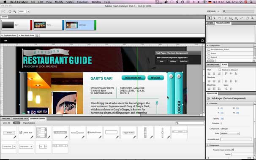Select the Rectangle shape tool
This screenshot has height=160, width=256.
[x=231, y=18]
